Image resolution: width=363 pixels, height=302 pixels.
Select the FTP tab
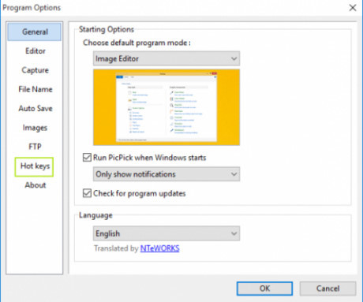35,147
